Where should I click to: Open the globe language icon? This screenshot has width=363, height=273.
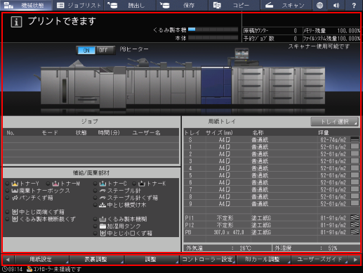319,5
